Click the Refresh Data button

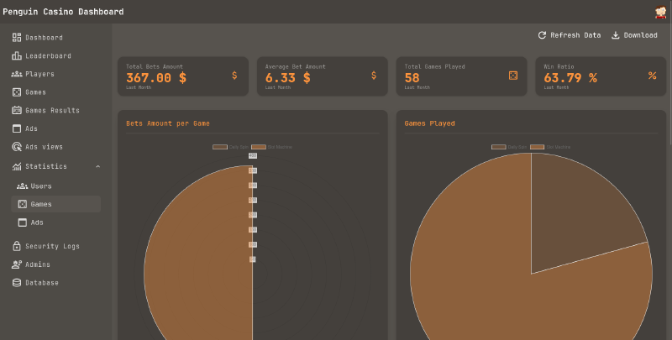(x=570, y=35)
